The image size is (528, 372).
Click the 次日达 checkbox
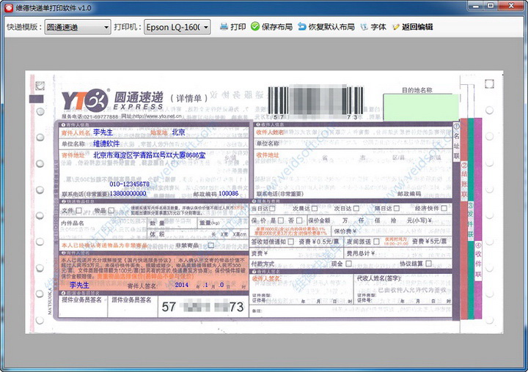pyautogui.click(x=356, y=209)
